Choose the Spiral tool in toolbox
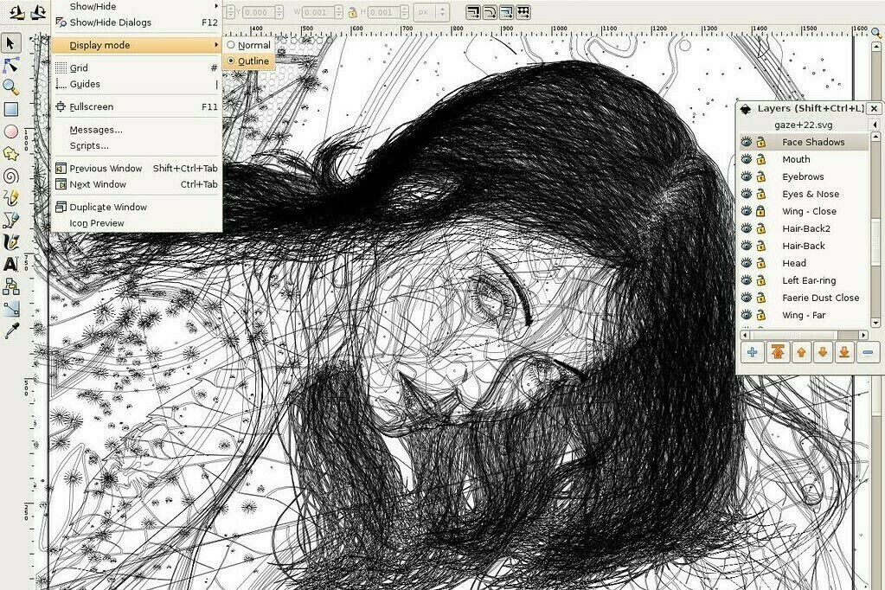This screenshot has height=590, width=885. [x=11, y=176]
